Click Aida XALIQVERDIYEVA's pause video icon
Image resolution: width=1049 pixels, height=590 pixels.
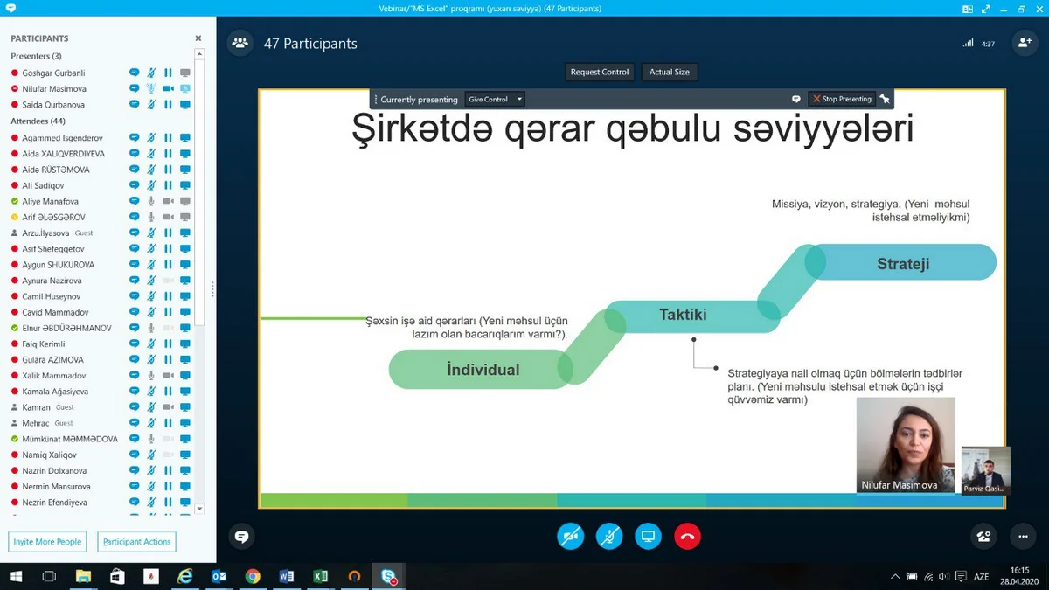tap(168, 154)
